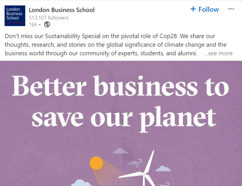Image resolution: width=242 pixels, height=186 pixels.
Task: Click the 513,107 followers count
Action: pos(49,18)
